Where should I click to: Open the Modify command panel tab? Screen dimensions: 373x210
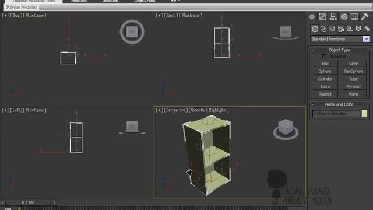click(322, 17)
